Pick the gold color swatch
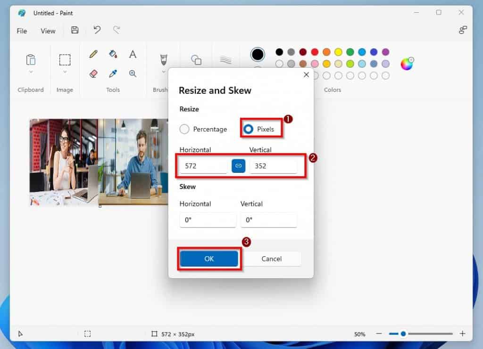Screen dimensions: 483x349 pos(326,64)
